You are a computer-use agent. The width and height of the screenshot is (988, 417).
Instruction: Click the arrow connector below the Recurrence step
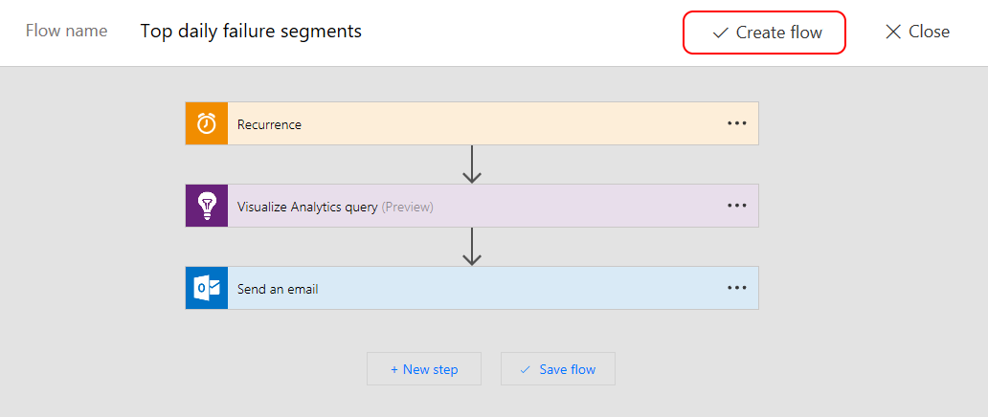point(471,165)
